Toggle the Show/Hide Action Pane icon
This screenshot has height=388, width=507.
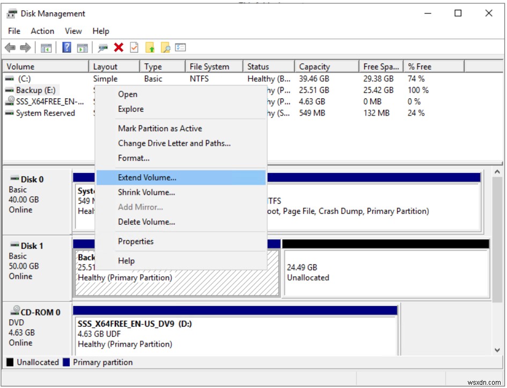pyautogui.click(x=82, y=47)
